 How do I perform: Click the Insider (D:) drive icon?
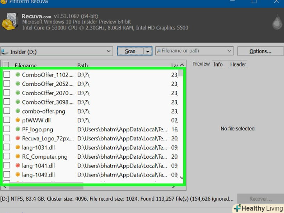(5, 52)
